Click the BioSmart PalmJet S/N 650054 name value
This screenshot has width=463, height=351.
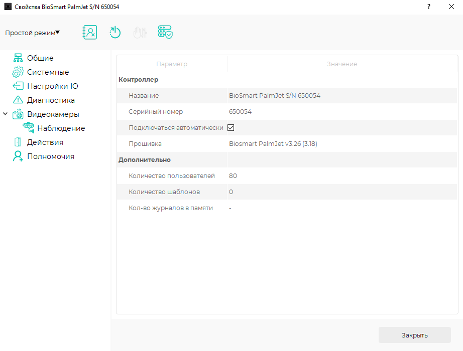click(275, 96)
